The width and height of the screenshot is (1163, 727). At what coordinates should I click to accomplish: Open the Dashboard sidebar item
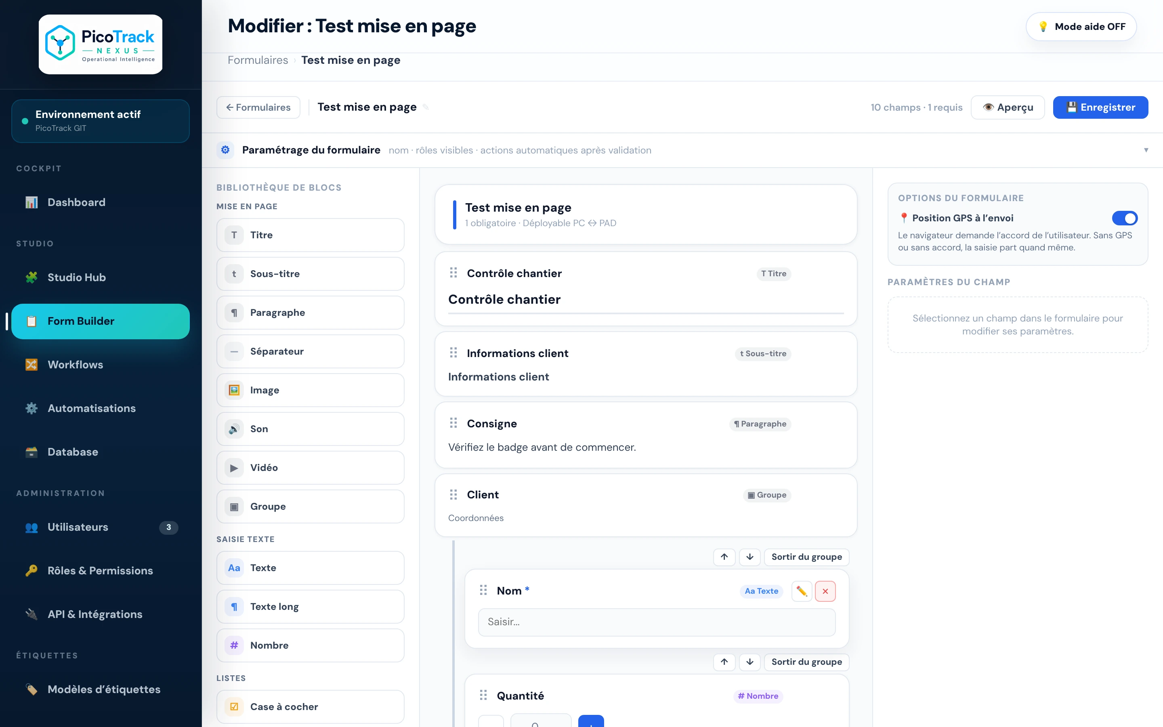[x=101, y=202]
